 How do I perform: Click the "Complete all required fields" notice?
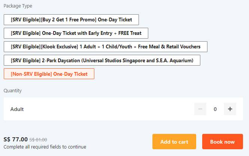[x=45, y=147]
